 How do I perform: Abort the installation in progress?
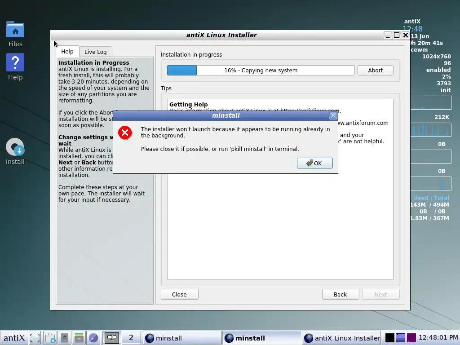[375, 71]
